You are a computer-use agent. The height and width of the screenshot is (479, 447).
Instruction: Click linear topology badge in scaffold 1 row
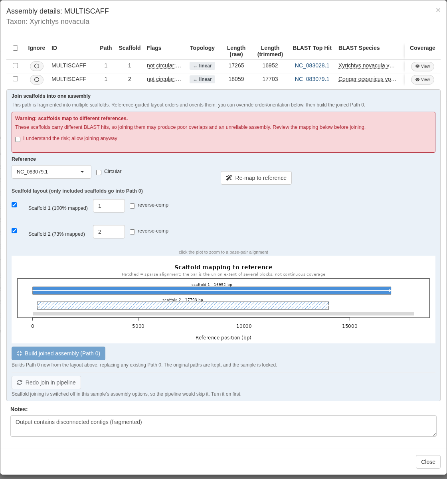pyautogui.click(x=202, y=66)
